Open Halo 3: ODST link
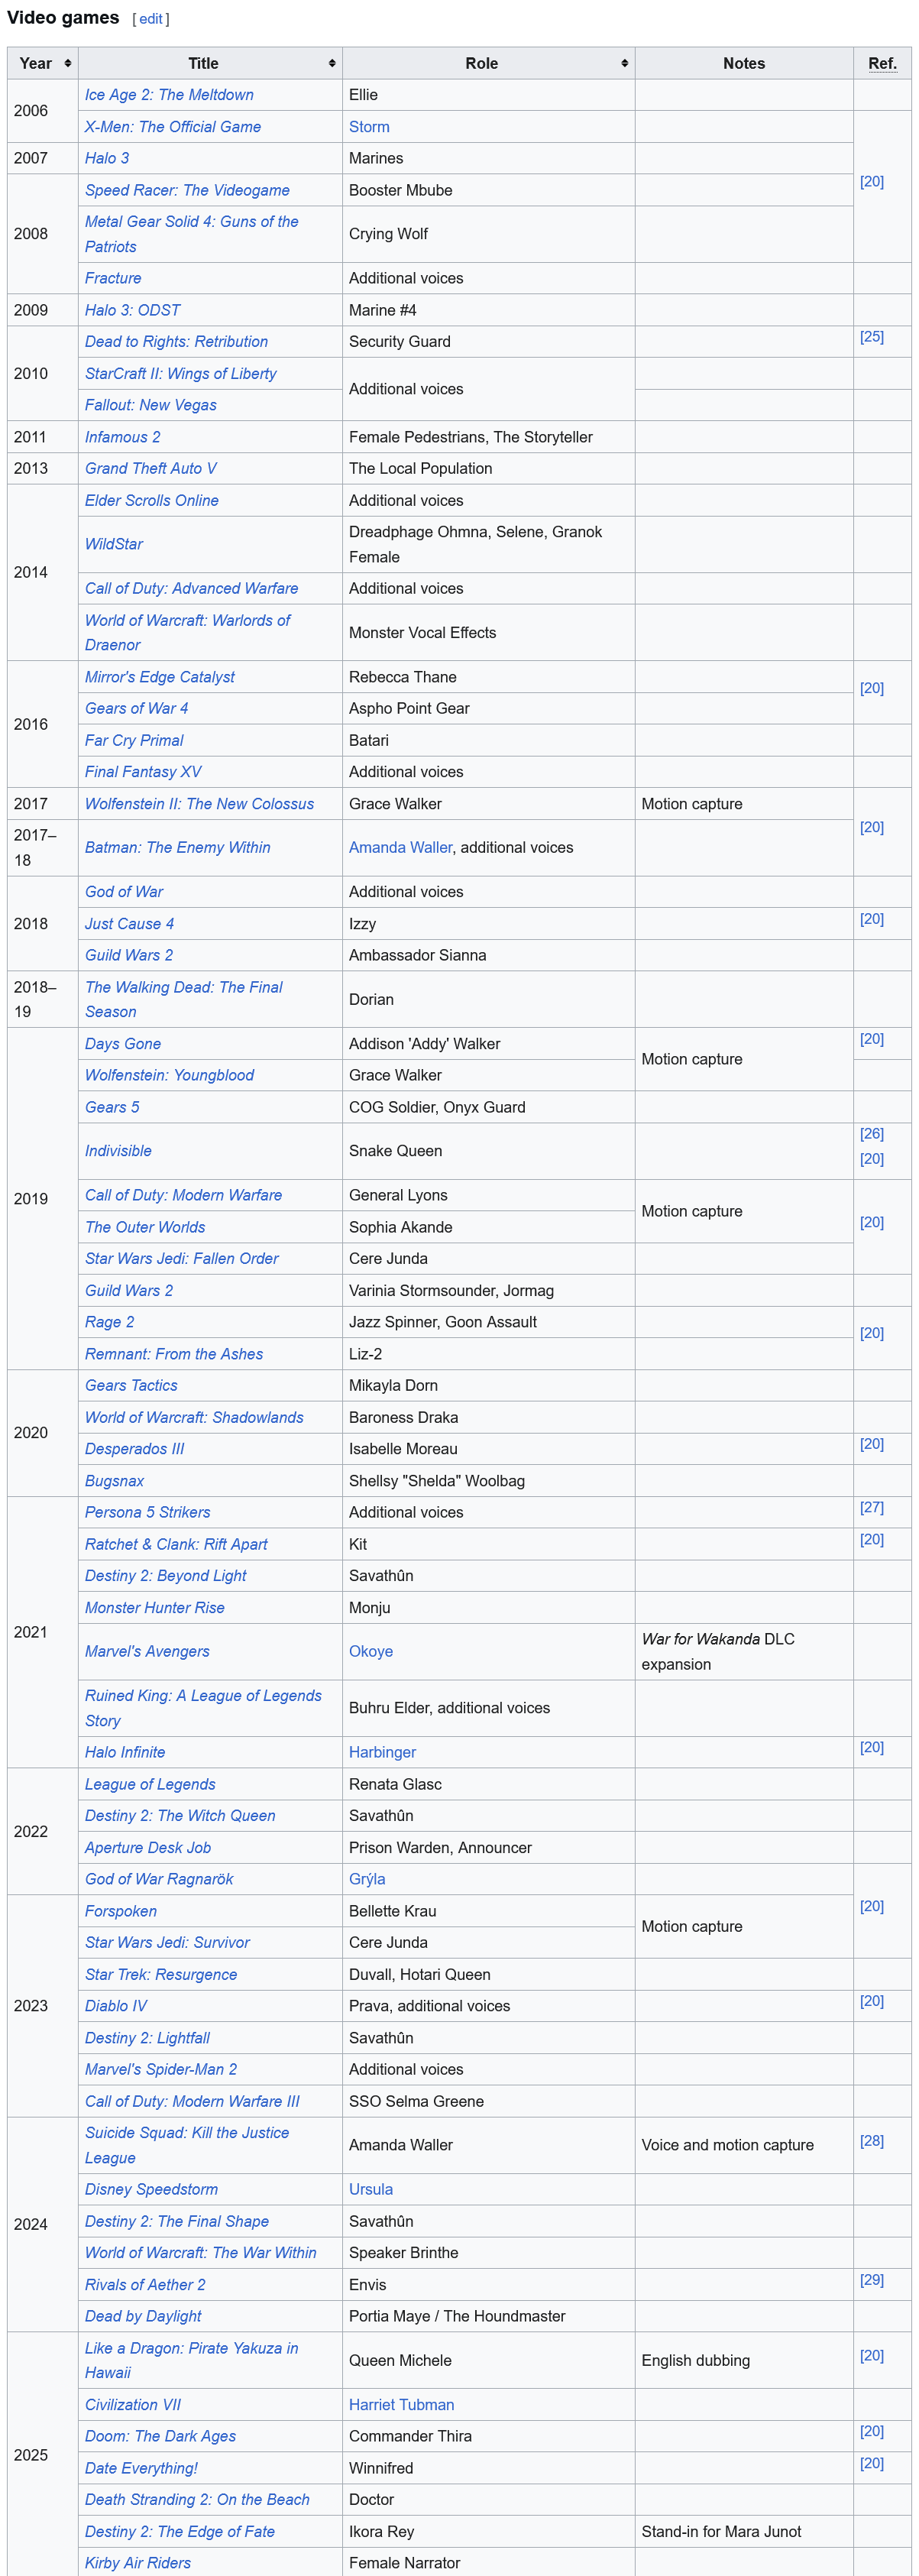 [133, 310]
